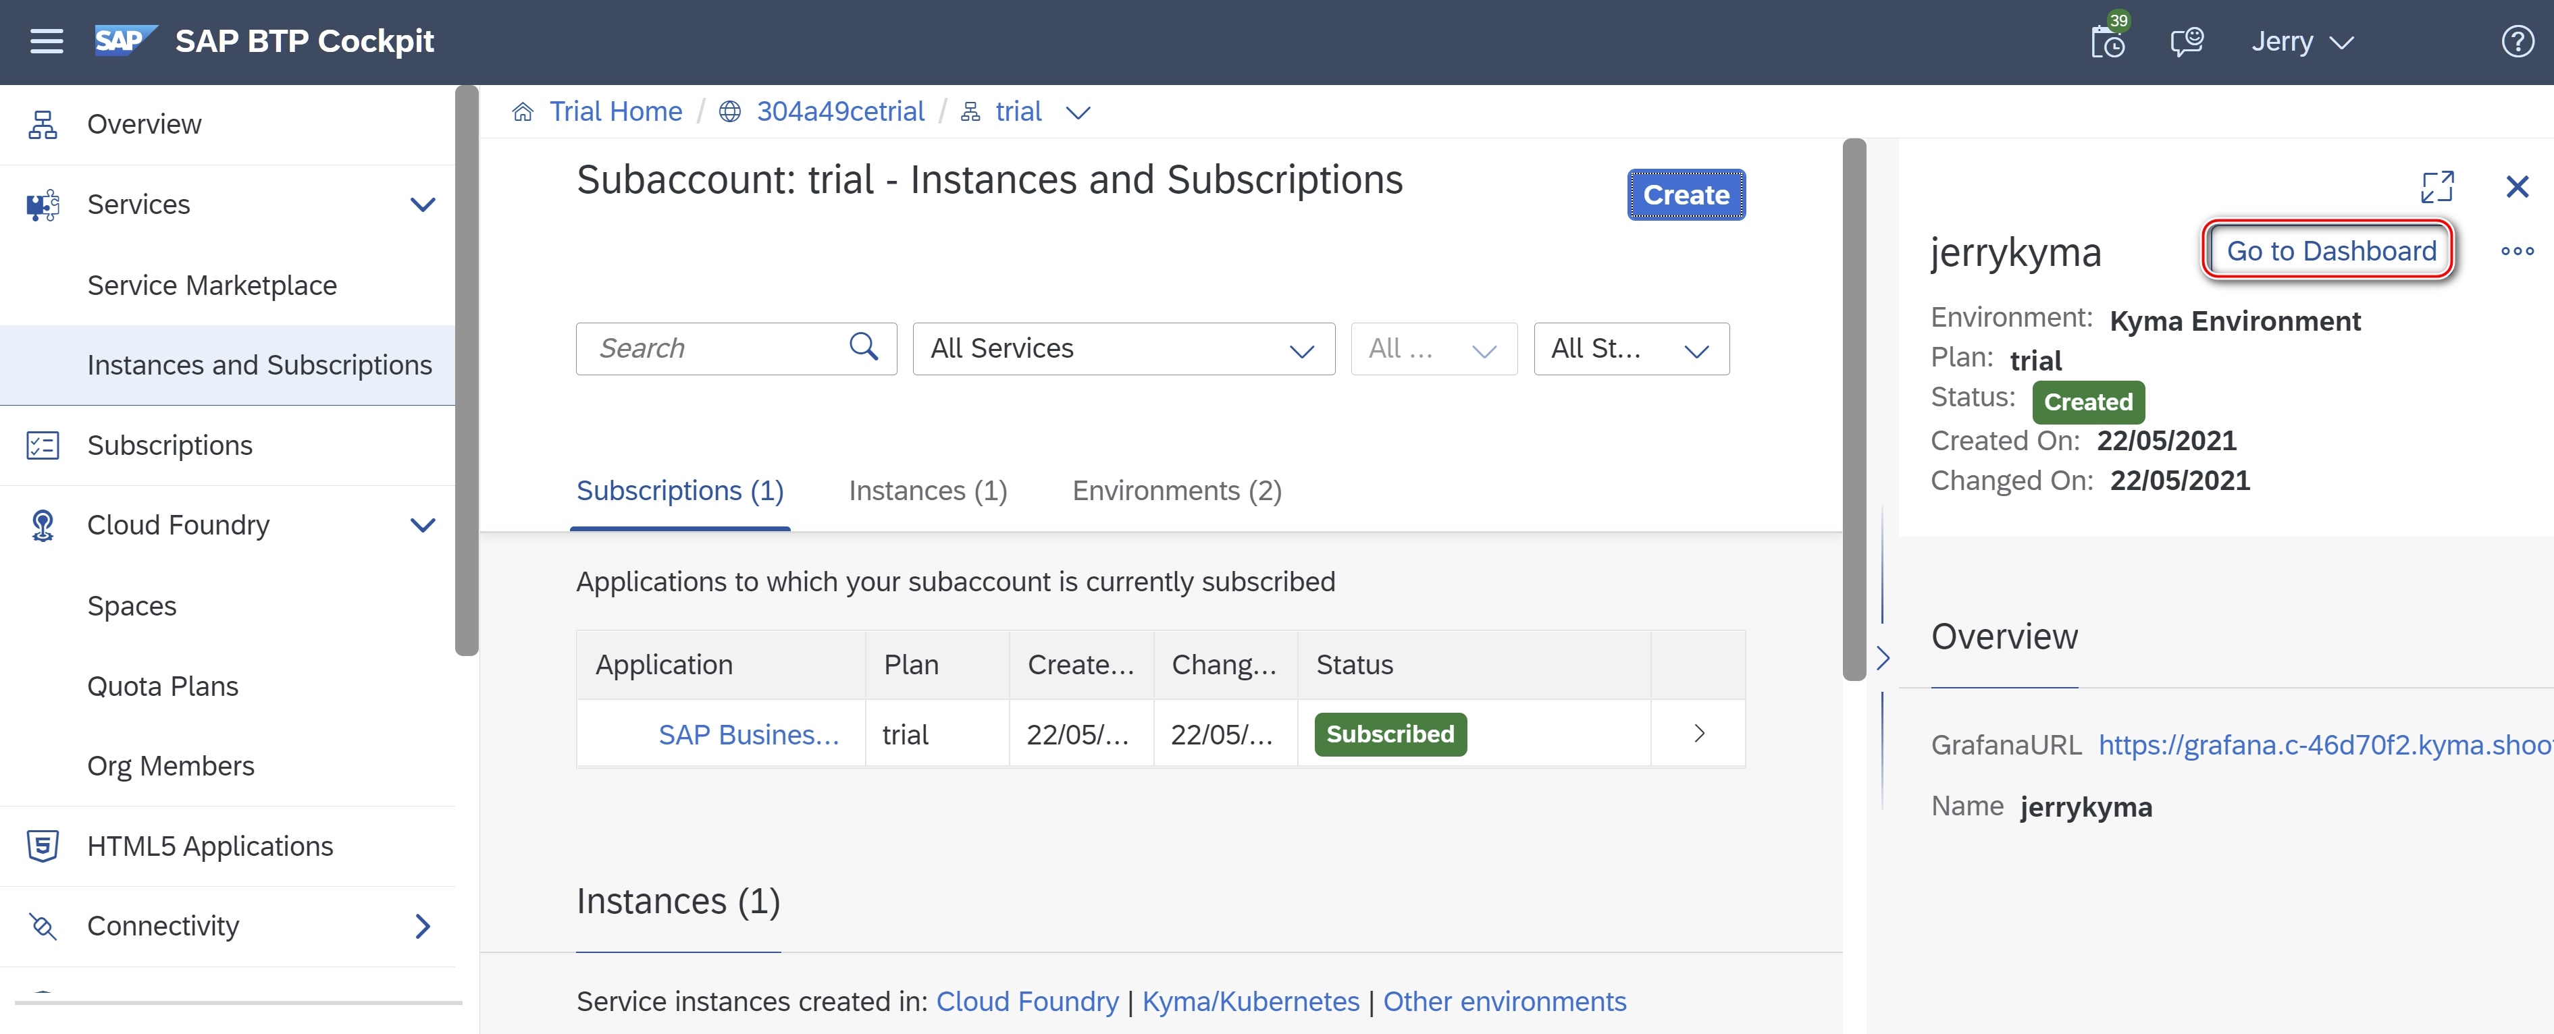Click the subaccount icon beside trial breadcrumb
Image resolution: width=2554 pixels, height=1034 pixels.
pos(970,111)
